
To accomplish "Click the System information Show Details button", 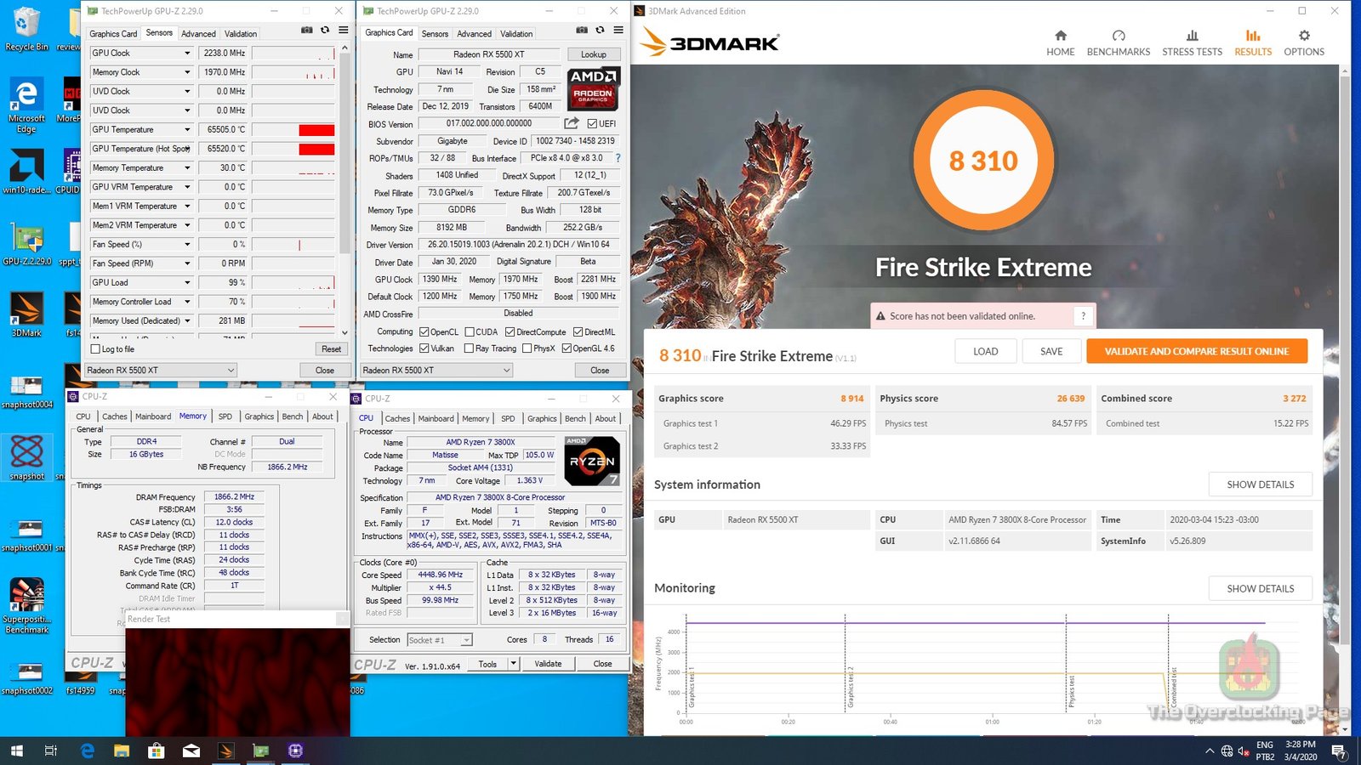I will [x=1260, y=484].
